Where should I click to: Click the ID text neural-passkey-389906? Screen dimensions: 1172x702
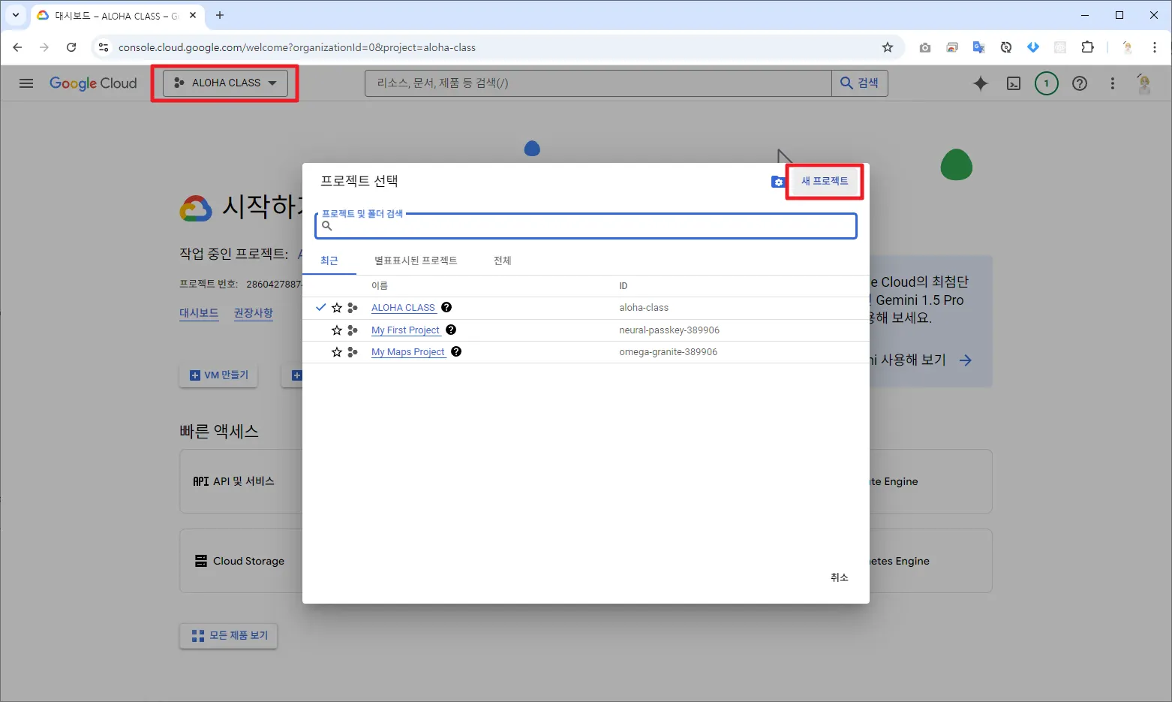point(669,330)
